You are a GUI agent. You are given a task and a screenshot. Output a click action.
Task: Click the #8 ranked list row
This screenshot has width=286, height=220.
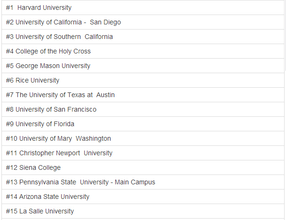[x=51, y=109]
